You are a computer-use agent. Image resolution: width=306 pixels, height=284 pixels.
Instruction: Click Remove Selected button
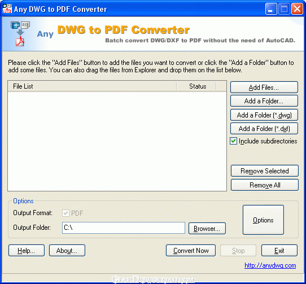click(265, 171)
